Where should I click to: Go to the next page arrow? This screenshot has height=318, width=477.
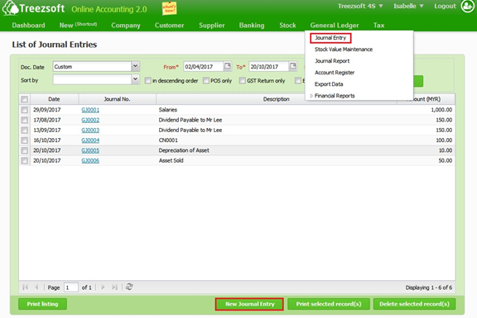tap(103, 287)
